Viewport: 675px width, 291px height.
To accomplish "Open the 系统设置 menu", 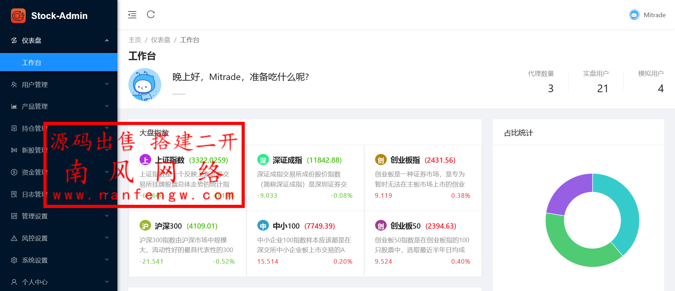I will click(59, 260).
